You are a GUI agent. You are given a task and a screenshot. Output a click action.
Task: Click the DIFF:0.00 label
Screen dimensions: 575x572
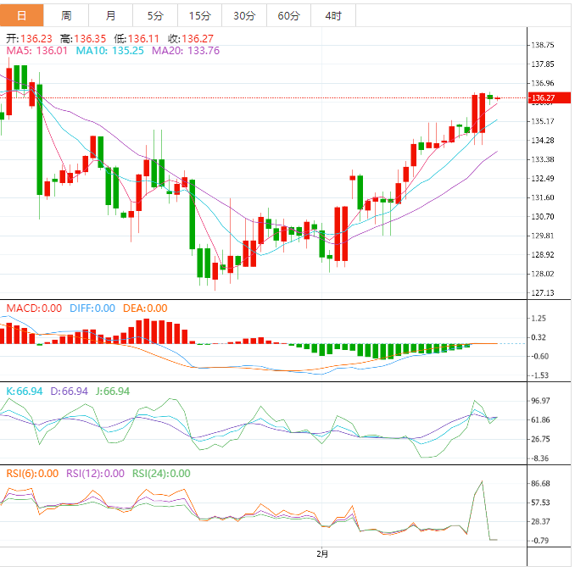click(92, 308)
